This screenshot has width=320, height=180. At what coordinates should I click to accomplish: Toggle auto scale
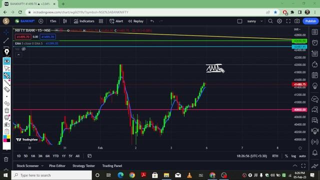pyautogui.click(x=302, y=156)
